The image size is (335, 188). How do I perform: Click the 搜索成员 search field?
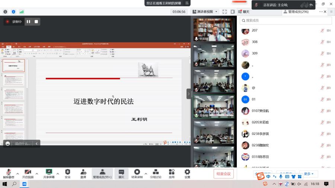click(285, 20)
